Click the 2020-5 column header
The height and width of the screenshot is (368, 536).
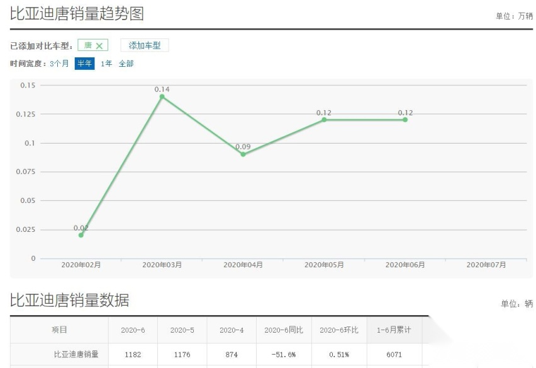click(x=182, y=330)
